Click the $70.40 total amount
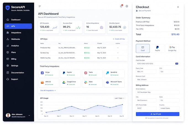Viewport: 188px width, 125px height. (x=175, y=34)
